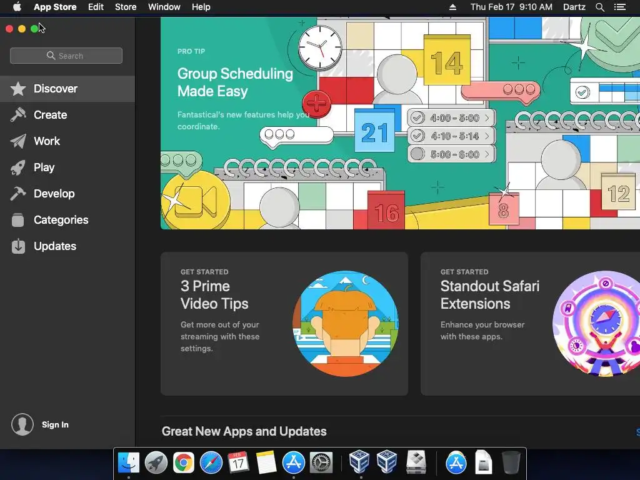Screen dimensions: 640x480
Task: Launch Safari from the Dock
Action: point(211,462)
